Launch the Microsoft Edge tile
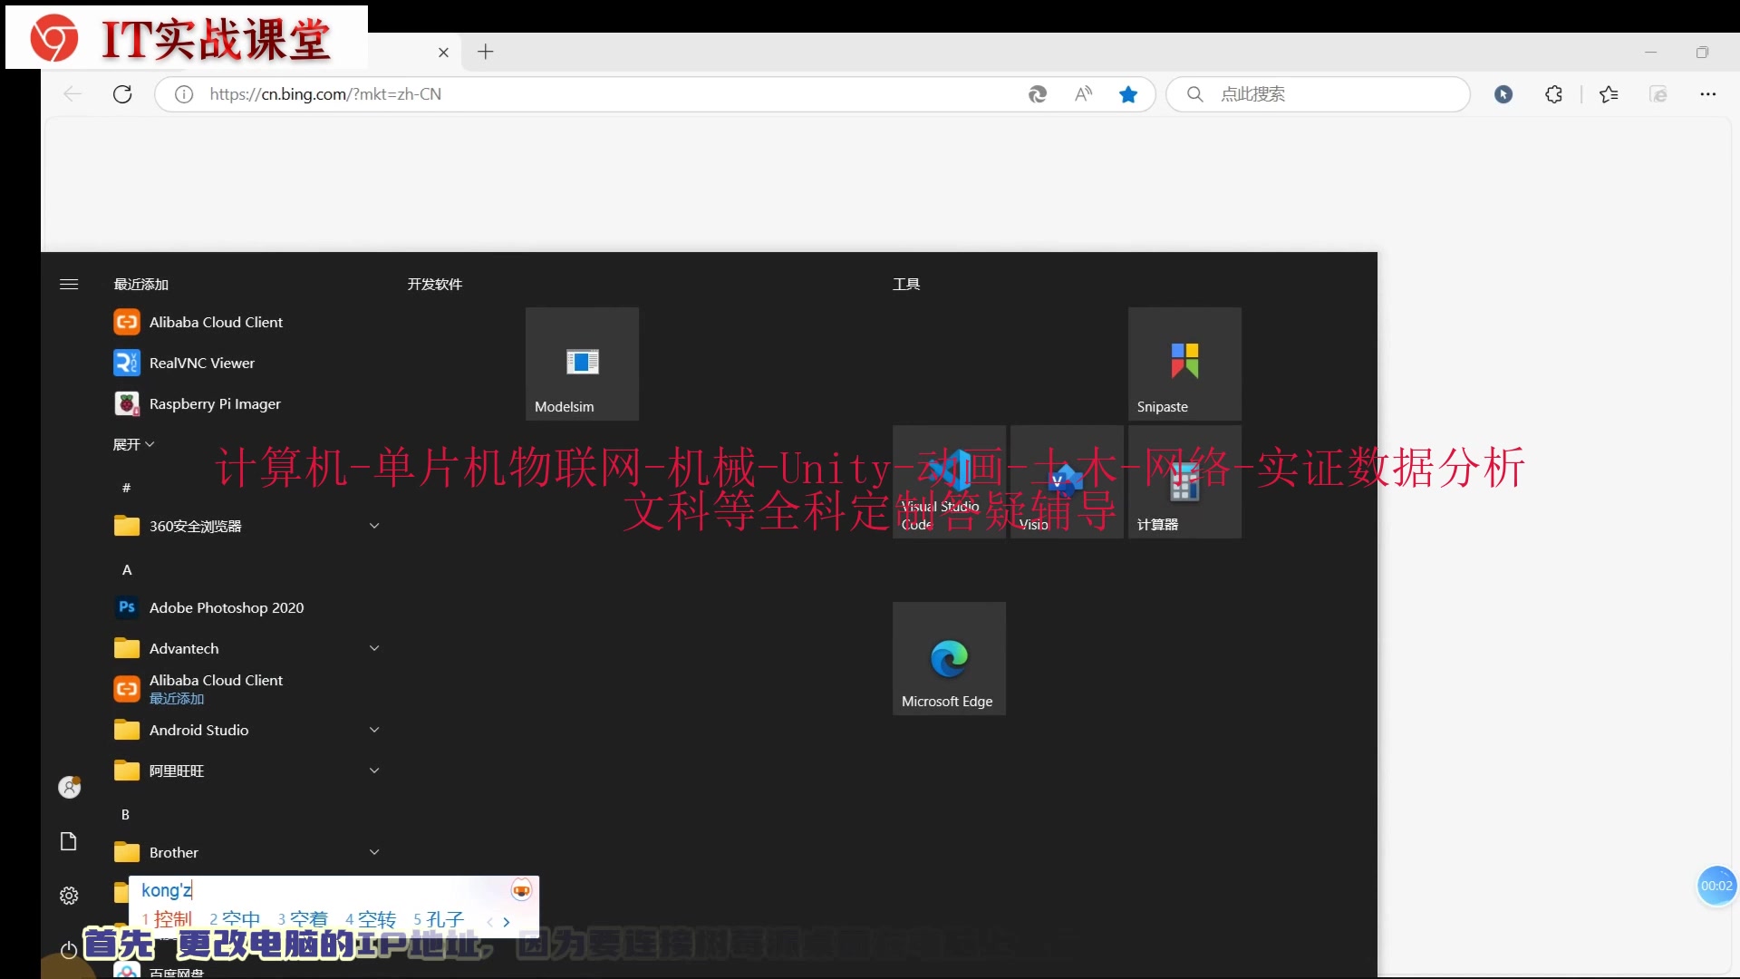The image size is (1740, 979). pyautogui.click(x=949, y=658)
